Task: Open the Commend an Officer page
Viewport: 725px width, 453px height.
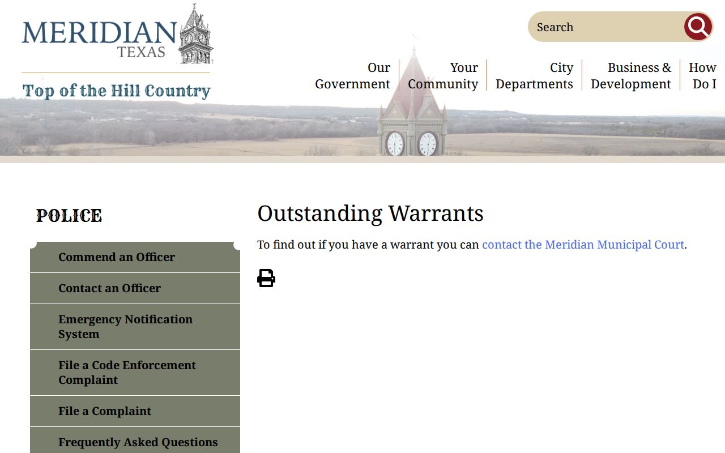Action: [x=135, y=257]
